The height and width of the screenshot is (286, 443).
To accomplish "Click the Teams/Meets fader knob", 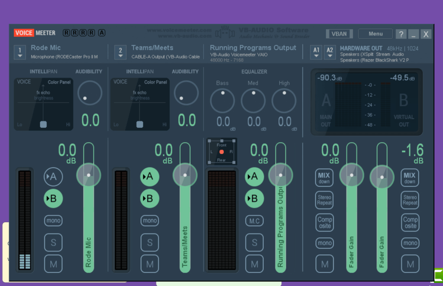I will pos(185,175).
